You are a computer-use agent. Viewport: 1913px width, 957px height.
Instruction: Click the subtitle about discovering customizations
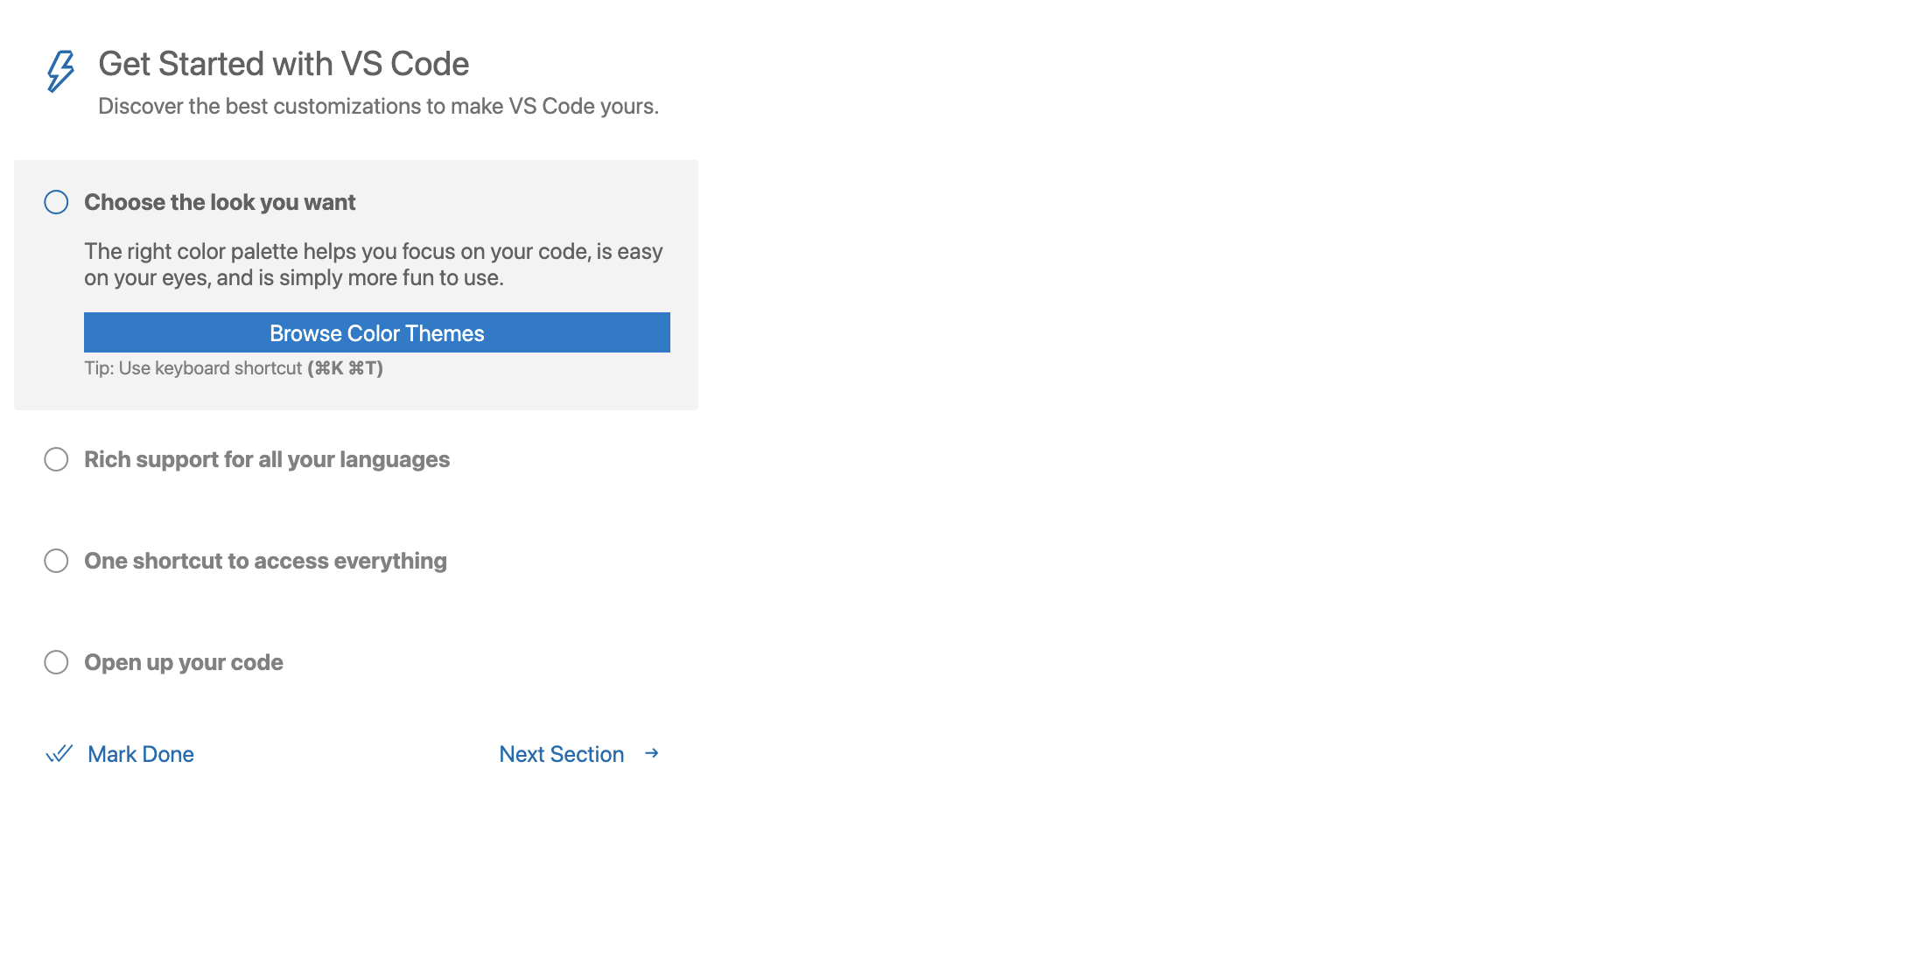point(380,106)
